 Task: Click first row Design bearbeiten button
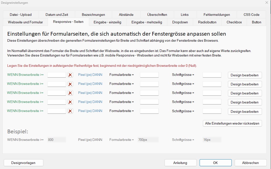[244, 75]
